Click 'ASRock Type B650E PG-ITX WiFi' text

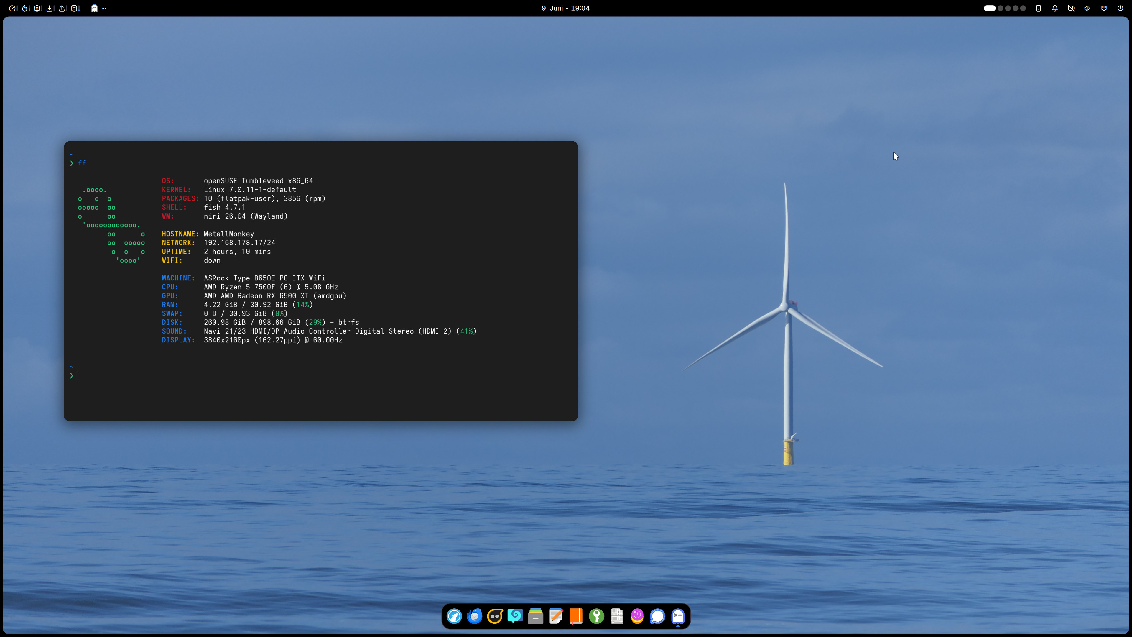264,278
